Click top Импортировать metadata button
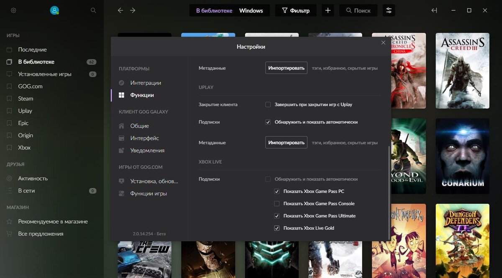The height and width of the screenshot is (278, 502). click(287, 68)
